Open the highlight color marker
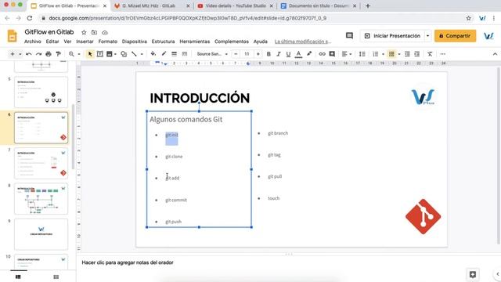501x282 pixels. click(309, 54)
